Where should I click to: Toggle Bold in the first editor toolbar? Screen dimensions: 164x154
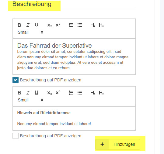(x=19, y=25)
